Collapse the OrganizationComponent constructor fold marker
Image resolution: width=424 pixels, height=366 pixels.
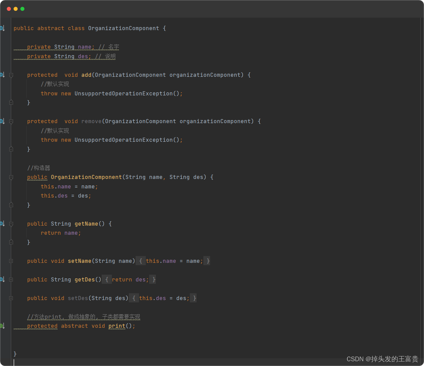click(11, 177)
